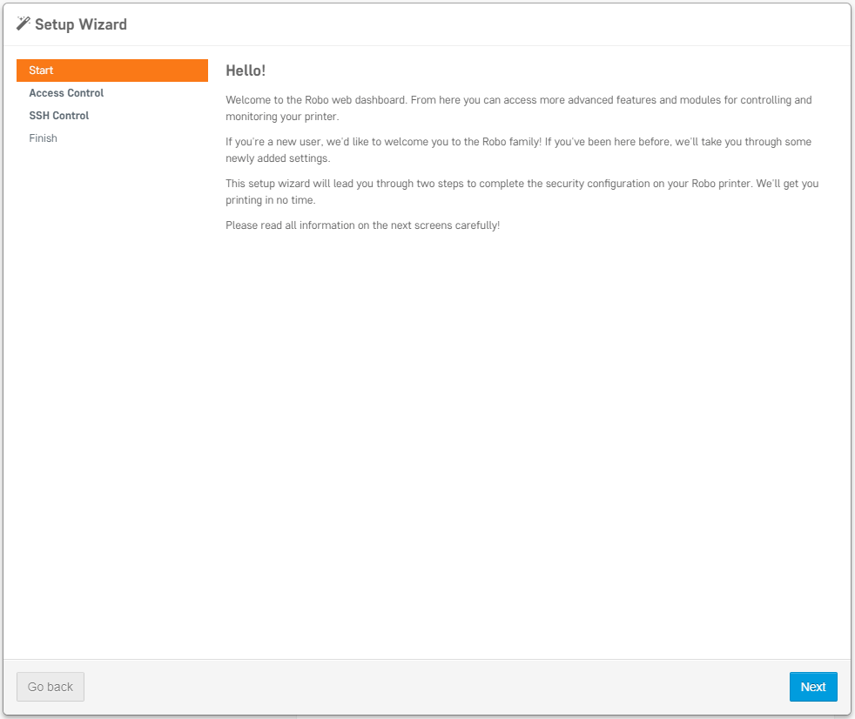The width and height of the screenshot is (855, 719).
Task: Select Access Control in the sidebar
Action: [x=66, y=93]
